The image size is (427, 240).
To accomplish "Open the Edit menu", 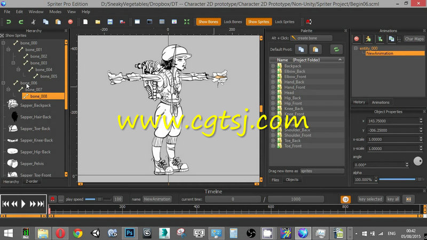I will [x=19, y=12].
